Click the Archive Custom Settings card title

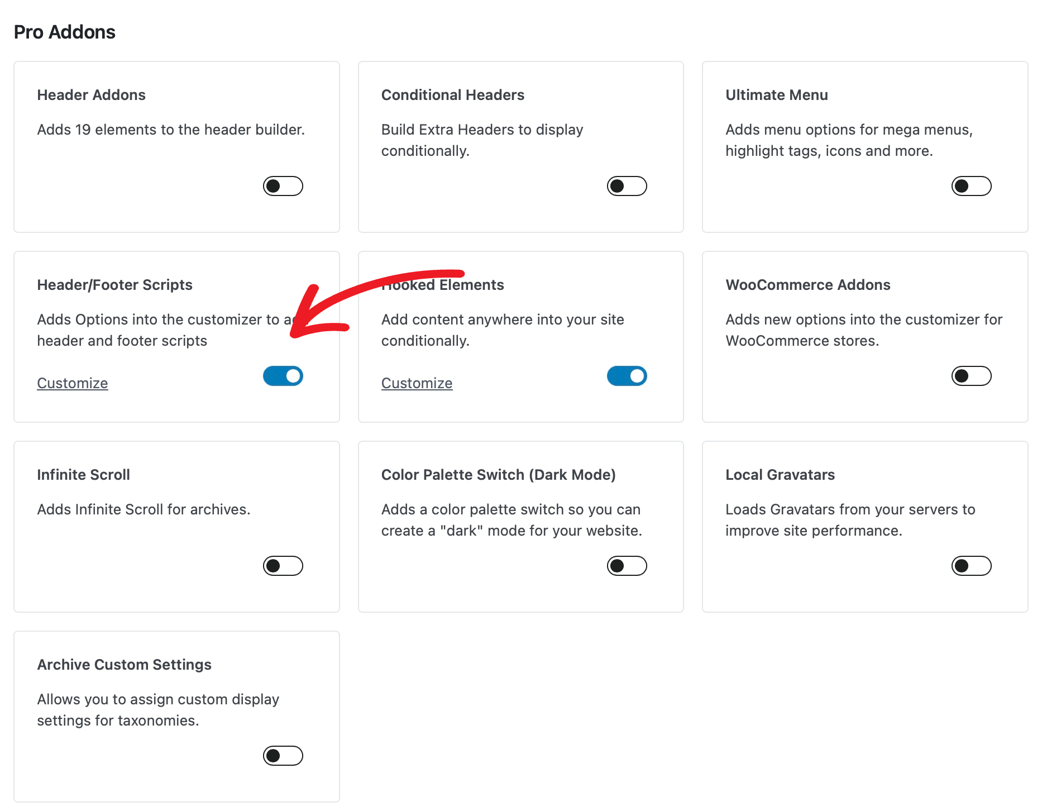(124, 664)
